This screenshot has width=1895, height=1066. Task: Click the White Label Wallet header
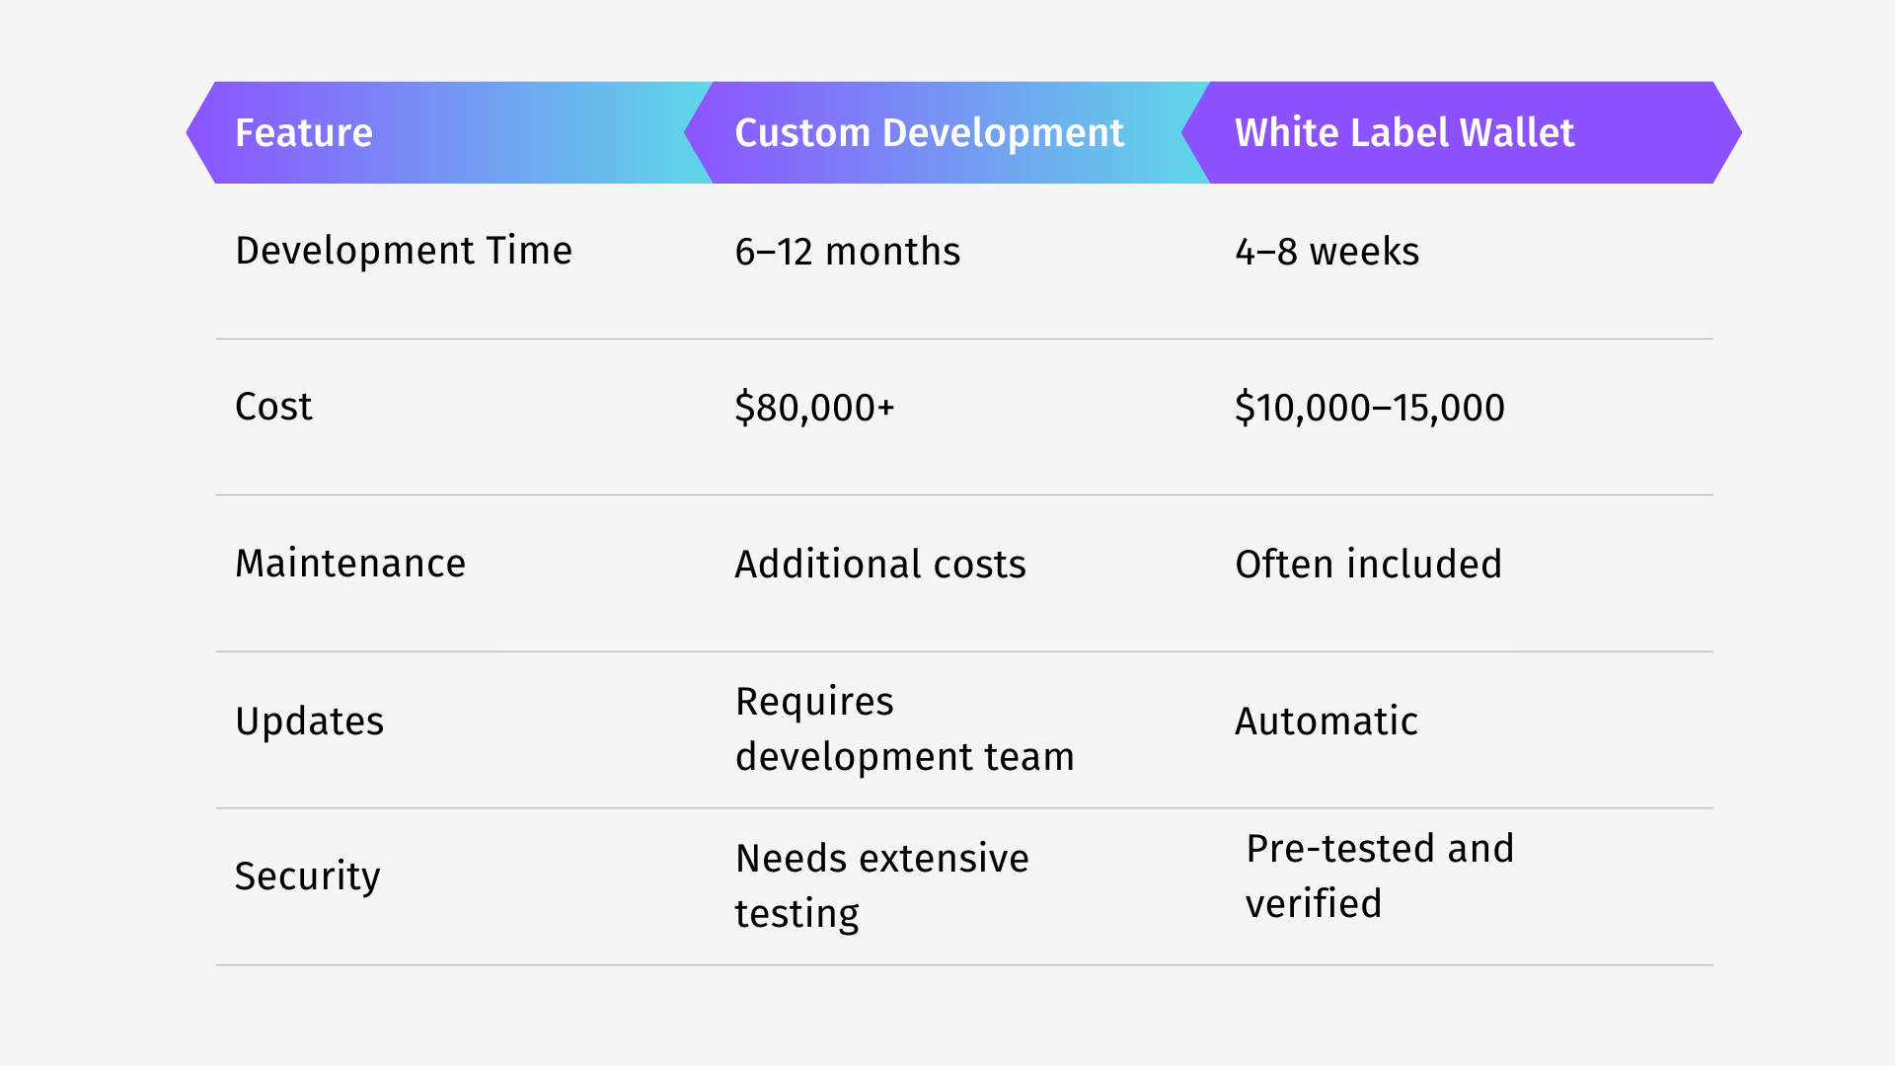(x=1403, y=133)
